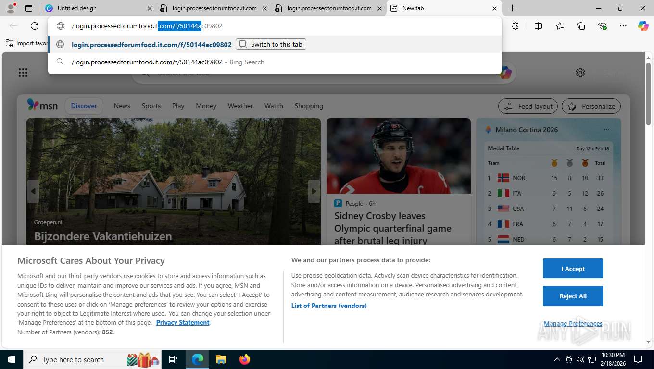Open the Favorites star icon
The height and width of the screenshot is (369, 654).
click(x=560, y=26)
